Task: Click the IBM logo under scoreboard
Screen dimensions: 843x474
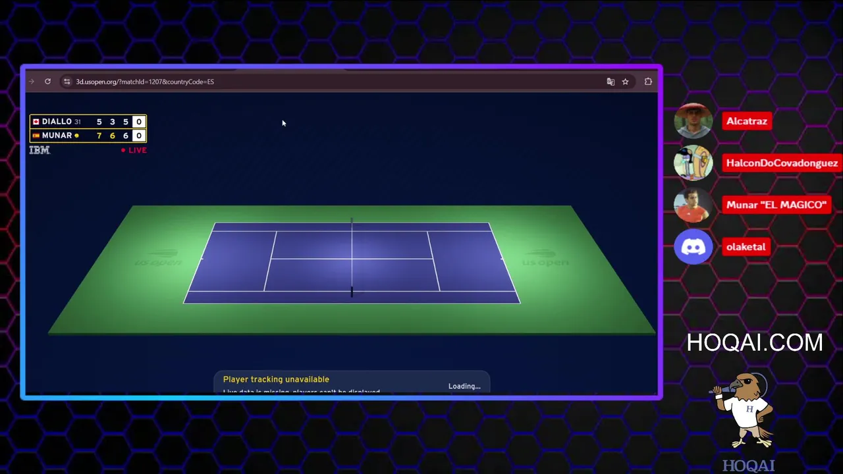Action: [40, 150]
